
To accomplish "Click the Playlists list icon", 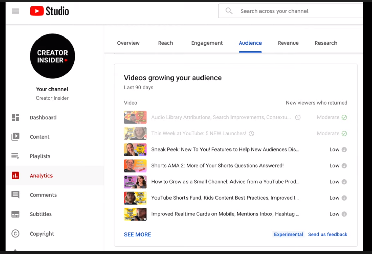I will point(15,156).
